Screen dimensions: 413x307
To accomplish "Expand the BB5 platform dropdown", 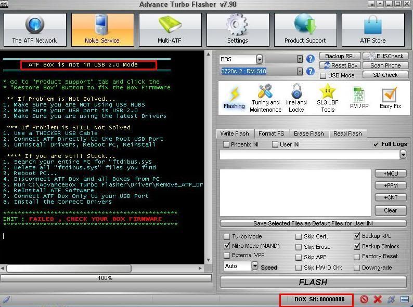I will click(x=260, y=59).
